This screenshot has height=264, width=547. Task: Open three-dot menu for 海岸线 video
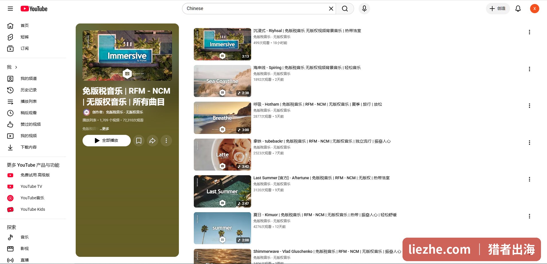pos(530,69)
